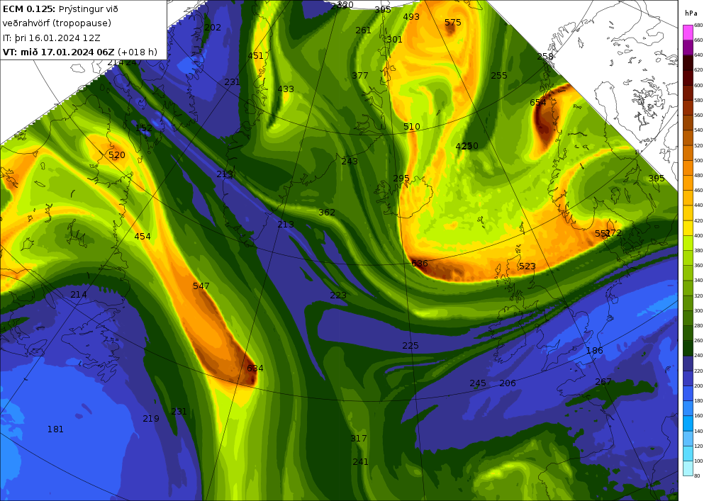Screen dimensions: 709x501
Task: Click the 'ECM 0.125:' title text
Action: click(x=29, y=9)
